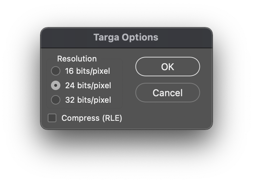Choose highest resolution 32 bits option
Viewport: 253px width, 183px height.
coord(56,100)
